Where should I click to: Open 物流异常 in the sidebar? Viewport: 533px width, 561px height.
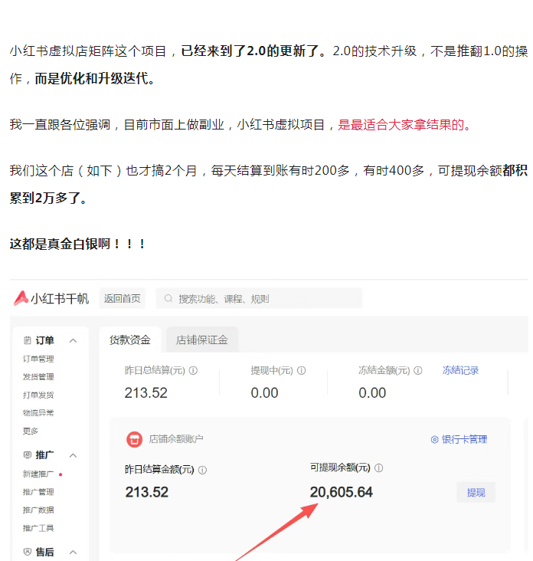point(38,413)
